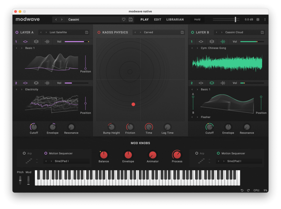Viewport: 281px width, 209px height.
Task: Click the red ball on Kaoss pad
Action: [133, 104]
